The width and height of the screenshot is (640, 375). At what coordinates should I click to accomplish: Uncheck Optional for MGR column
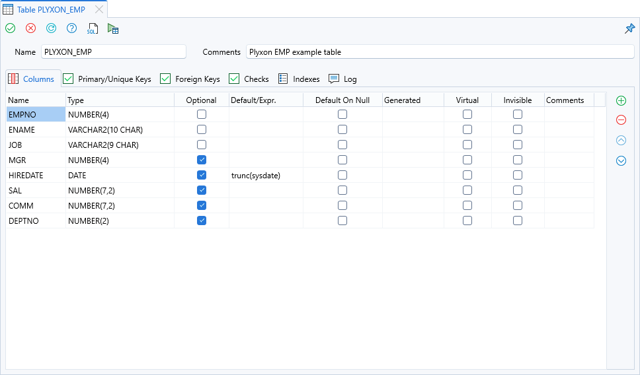(x=202, y=160)
